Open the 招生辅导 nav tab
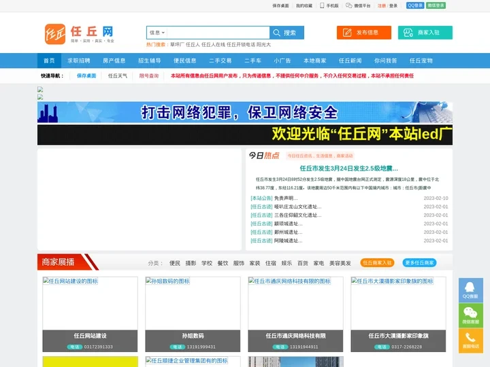This screenshot has height=367, width=490. [x=149, y=60]
